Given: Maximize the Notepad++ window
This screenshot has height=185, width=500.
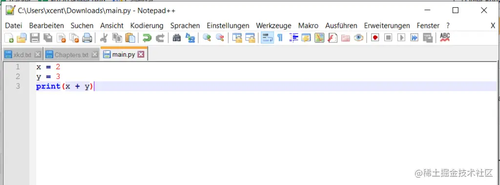Looking at the screenshot, I should coord(456,10).
